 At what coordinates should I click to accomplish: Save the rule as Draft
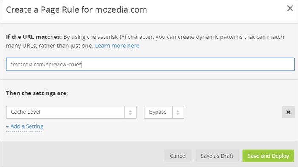click(217, 156)
